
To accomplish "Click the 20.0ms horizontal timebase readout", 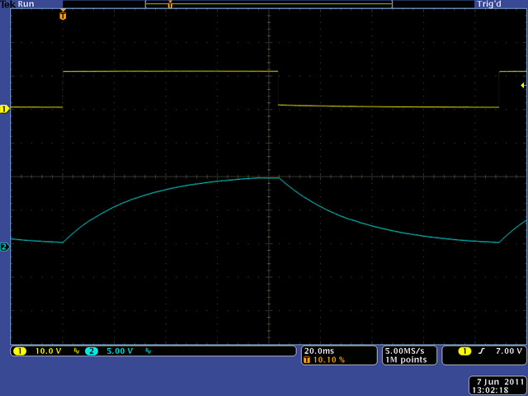I will click(321, 351).
